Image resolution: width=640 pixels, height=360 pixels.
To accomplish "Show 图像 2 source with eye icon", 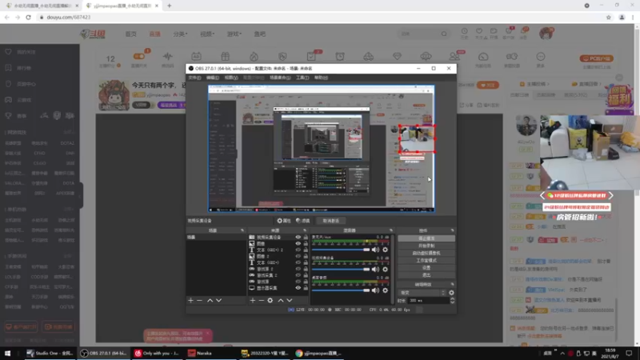I will (x=298, y=256).
